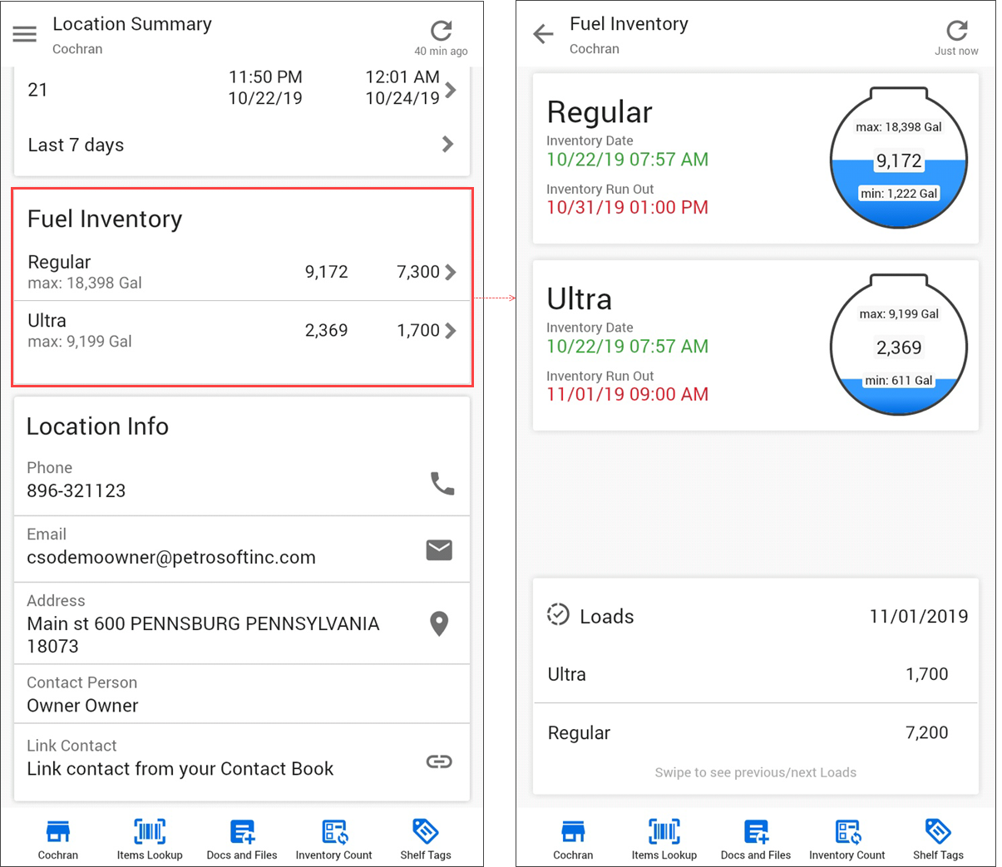1002x867 pixels.
Task: Open Shelf Tags tab in right screen
Action: click(x=938, y=839)
